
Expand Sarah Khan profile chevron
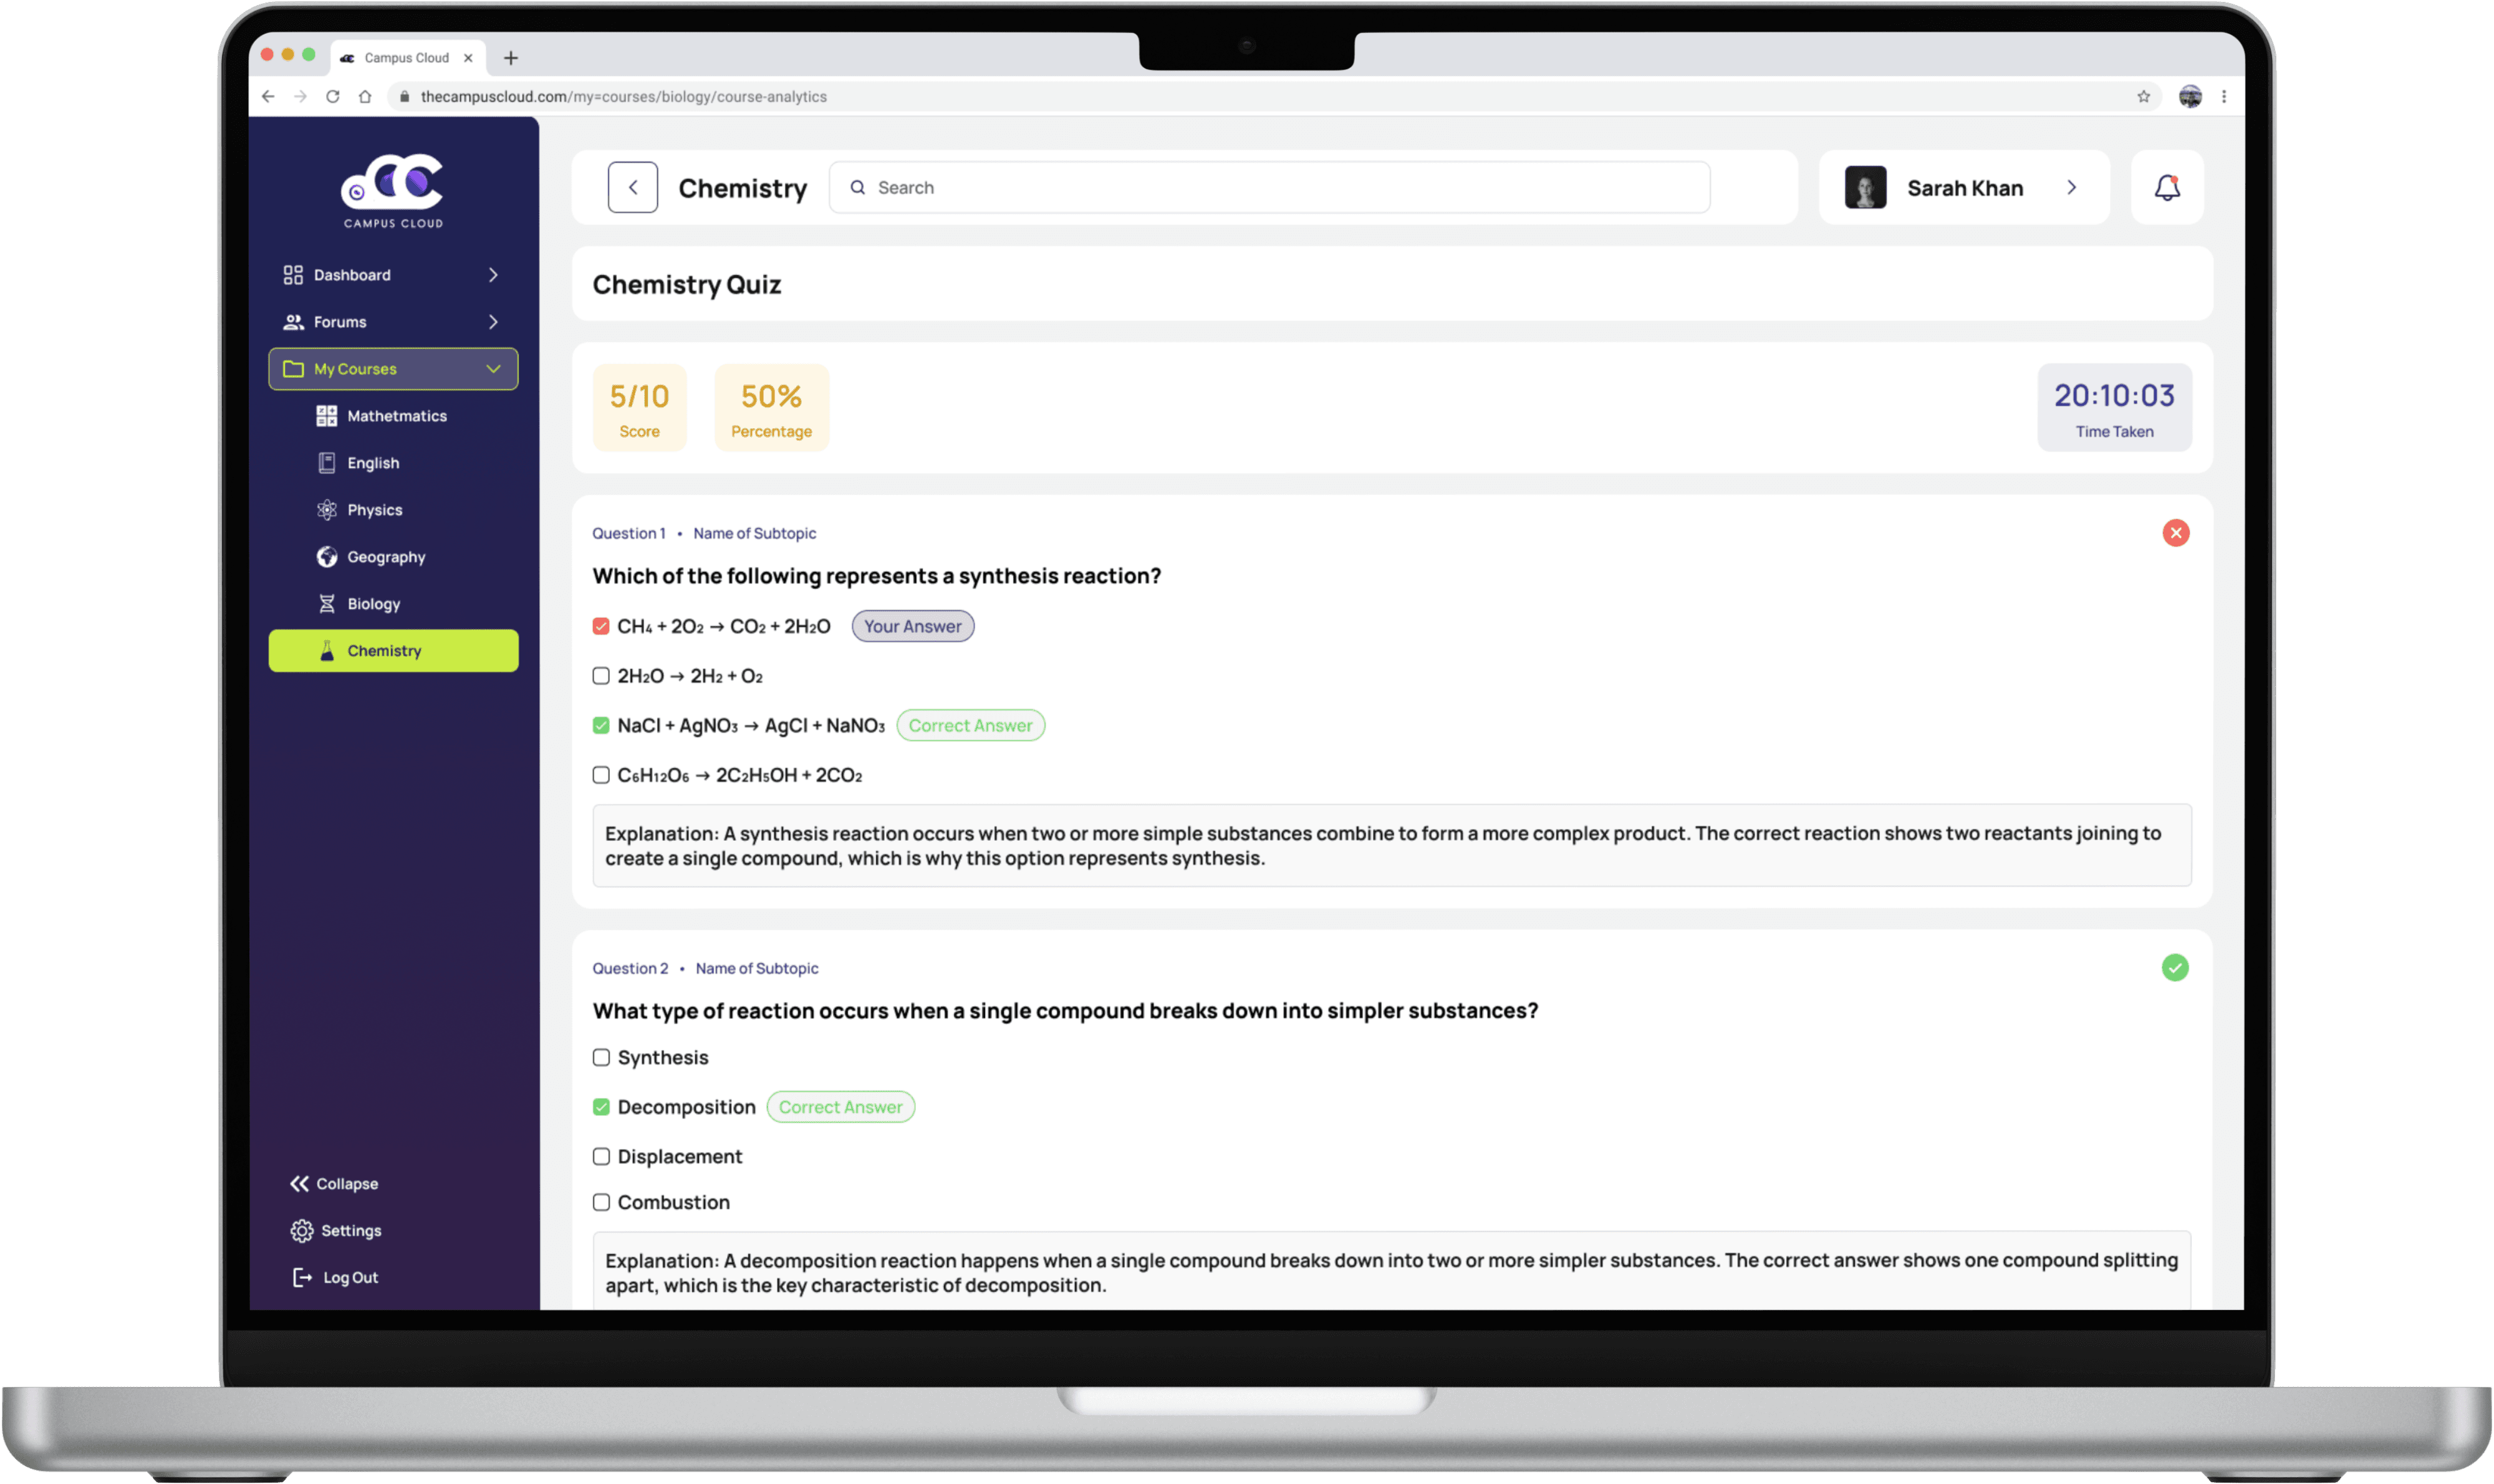pos(2071,187)
